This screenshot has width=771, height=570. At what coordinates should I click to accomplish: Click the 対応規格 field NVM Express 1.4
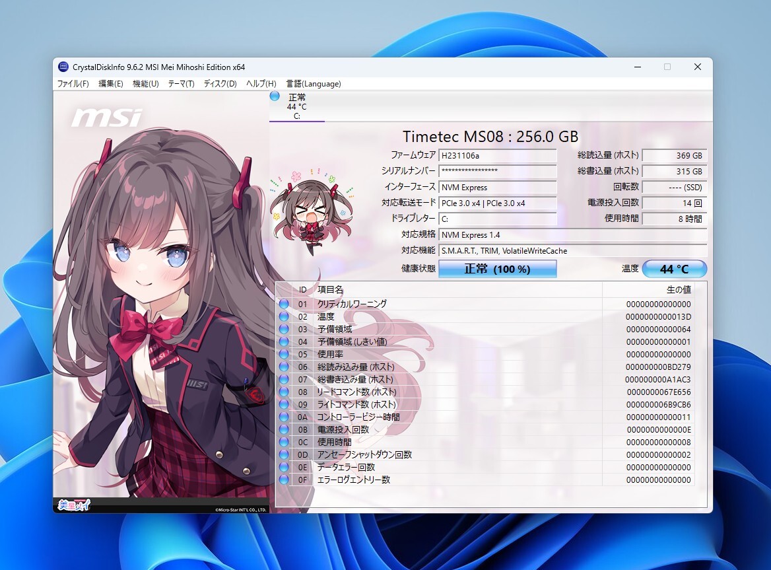(x=573, y=235)
